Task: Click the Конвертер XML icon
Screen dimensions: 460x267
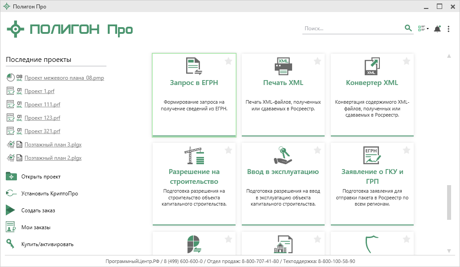Action: tap(372, 66)
